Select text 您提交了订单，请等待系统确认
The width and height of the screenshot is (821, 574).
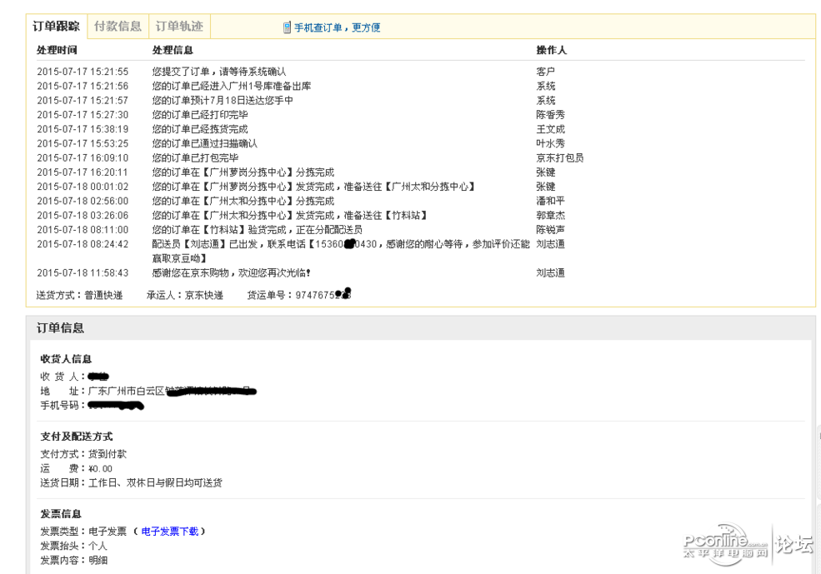point(219,72)
